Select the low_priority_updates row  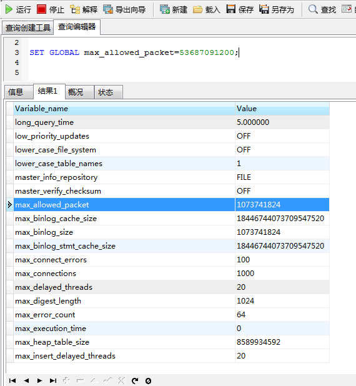[171, 136]
